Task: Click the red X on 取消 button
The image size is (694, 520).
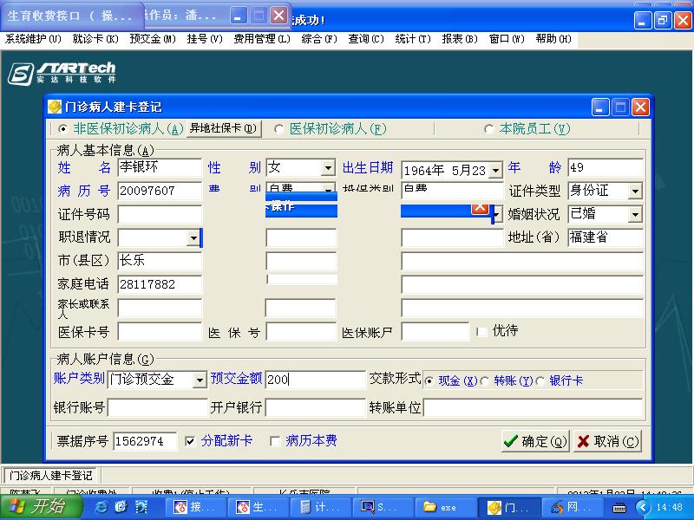Action: [x=583, y=441]
